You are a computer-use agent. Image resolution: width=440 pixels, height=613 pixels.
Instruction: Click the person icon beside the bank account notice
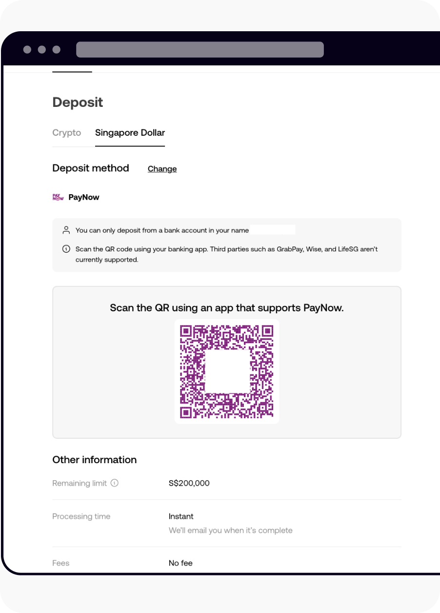[x=65, y=229]
